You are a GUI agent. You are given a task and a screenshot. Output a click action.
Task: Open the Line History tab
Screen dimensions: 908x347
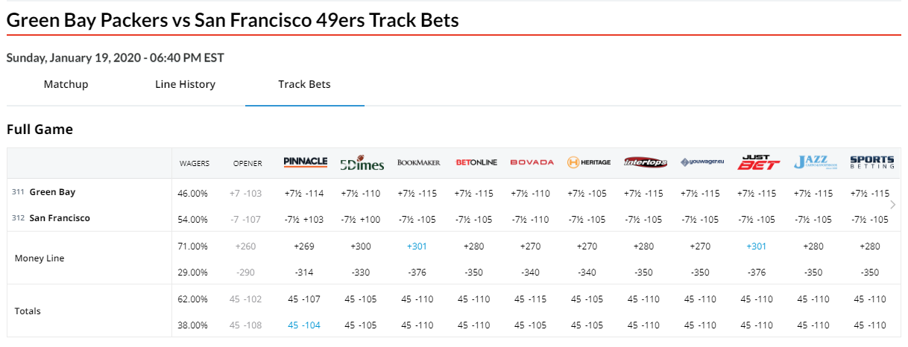[x=185, y=84]
